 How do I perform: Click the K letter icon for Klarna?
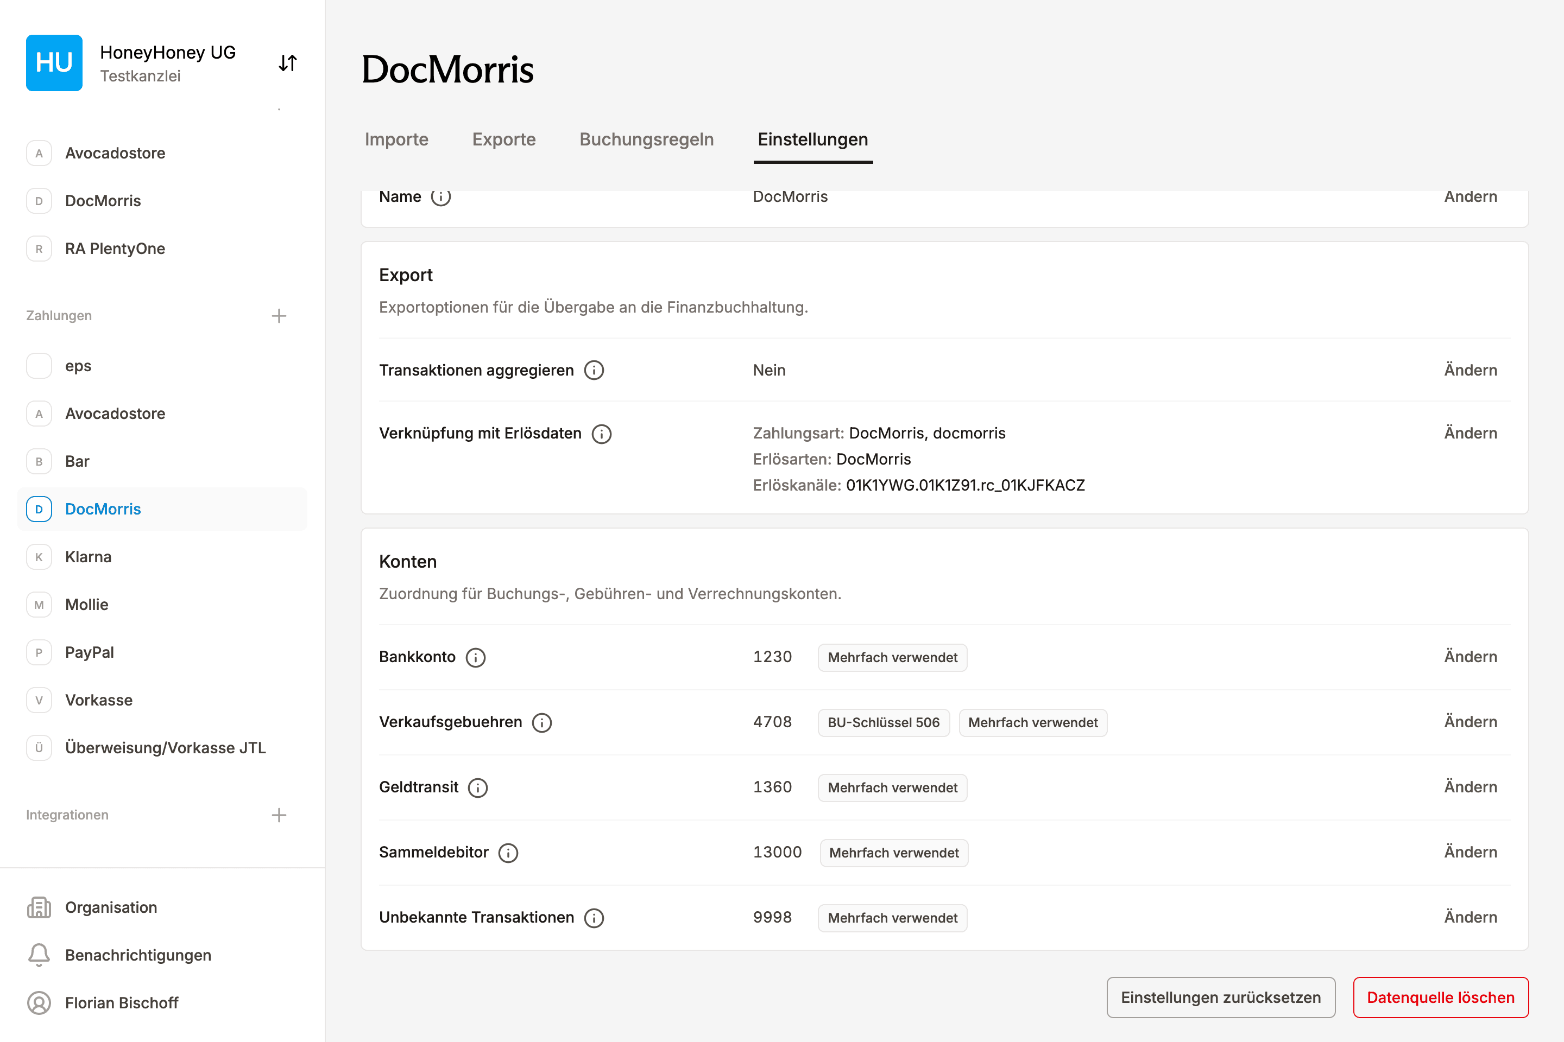point(39,557)
